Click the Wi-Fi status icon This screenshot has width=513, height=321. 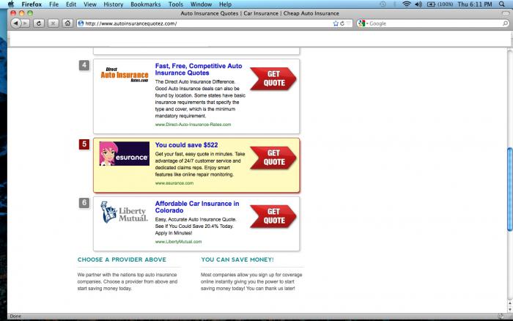[x=406, y=4]
